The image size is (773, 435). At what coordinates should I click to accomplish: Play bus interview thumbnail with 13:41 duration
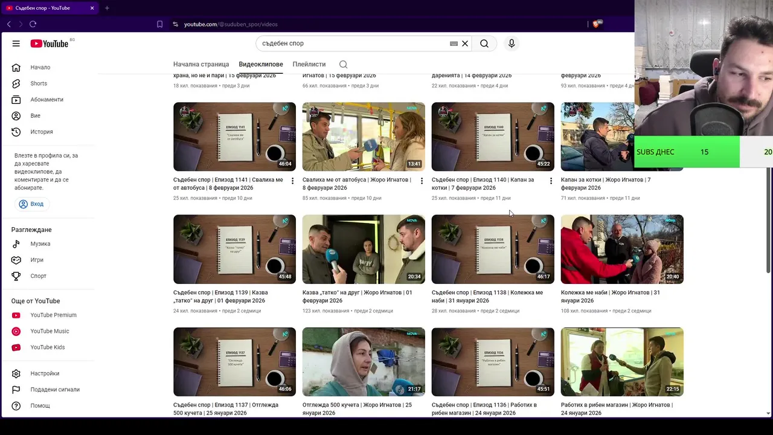[x=364, y=137]
